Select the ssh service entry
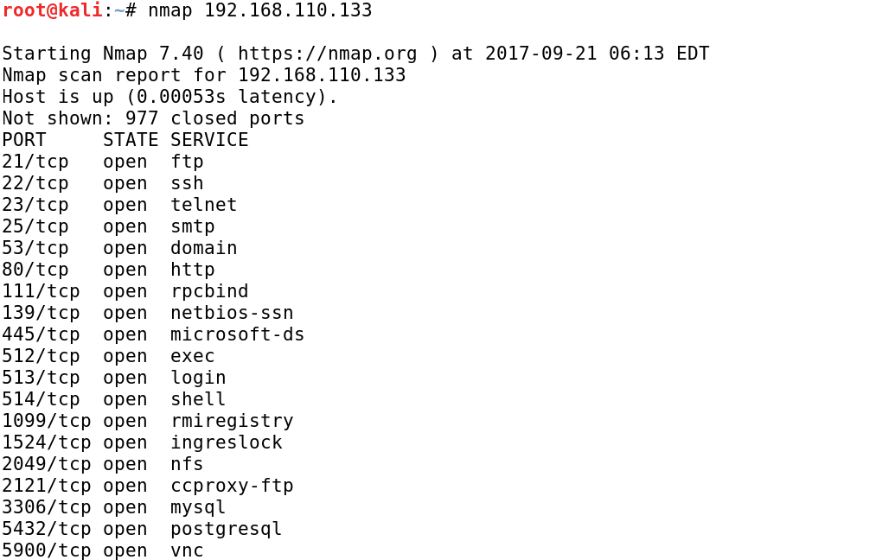Screen dimensions: 876x560 tap(187, 183)
